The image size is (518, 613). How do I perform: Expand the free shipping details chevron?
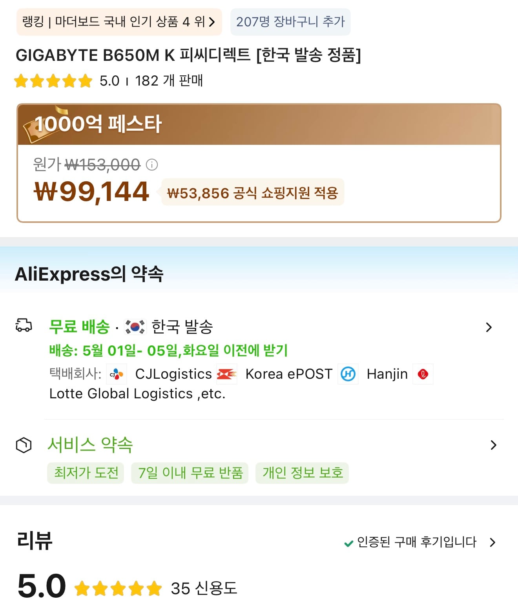[489, 327]
